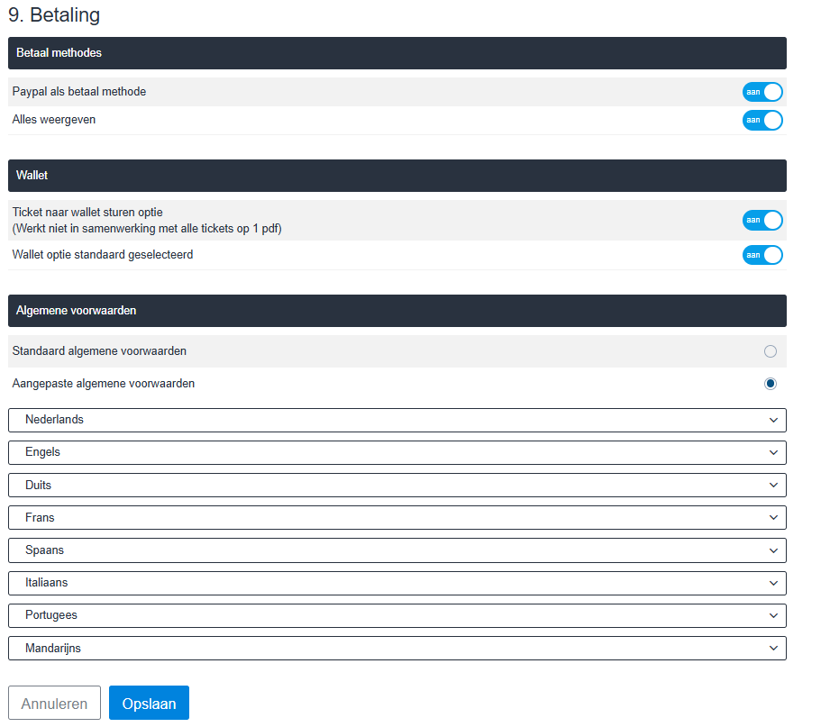Viewport: 839px width, 727px height.
Task: Click the 9. Betaling page heading
Action: point(54,15)
